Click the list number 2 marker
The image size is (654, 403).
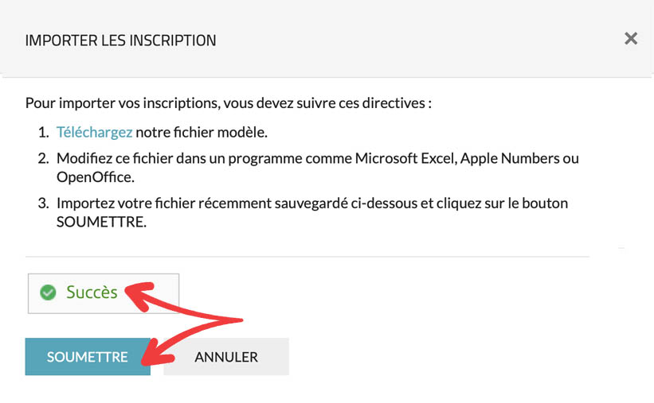(43, 158)
